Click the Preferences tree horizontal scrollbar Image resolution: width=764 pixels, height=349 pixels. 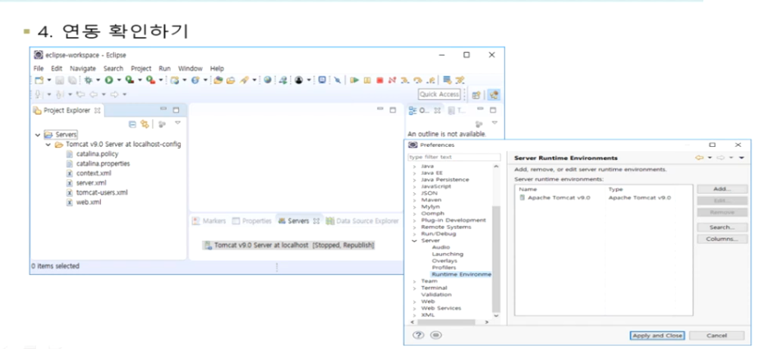click(447, 322)
